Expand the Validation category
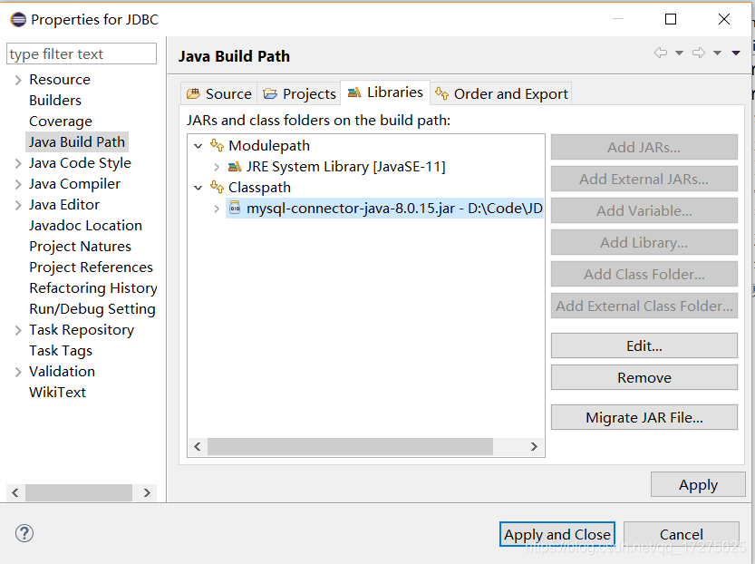The width and height of the screenshot is (755, 564). (18, 372)
